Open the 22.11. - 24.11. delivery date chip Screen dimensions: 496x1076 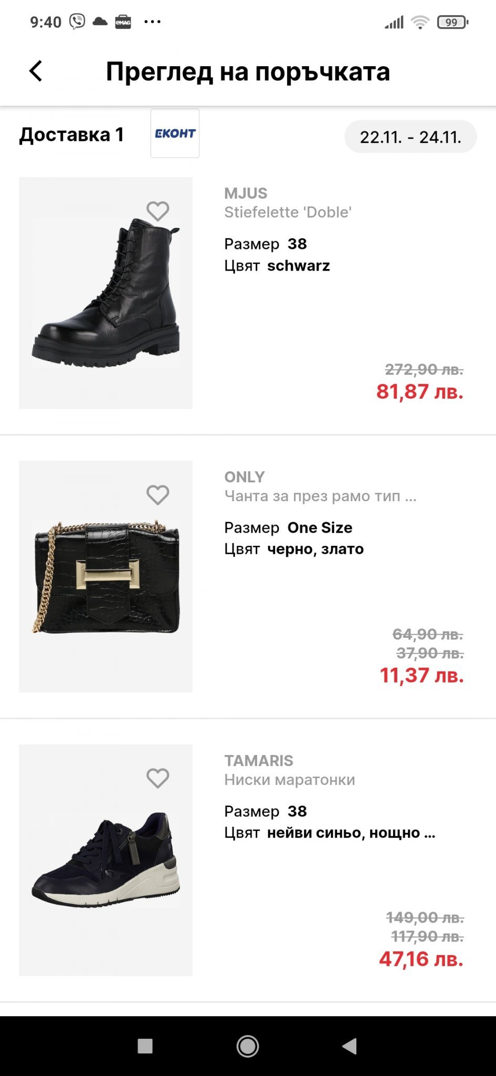pyautogui.click(x=410, y=137)
